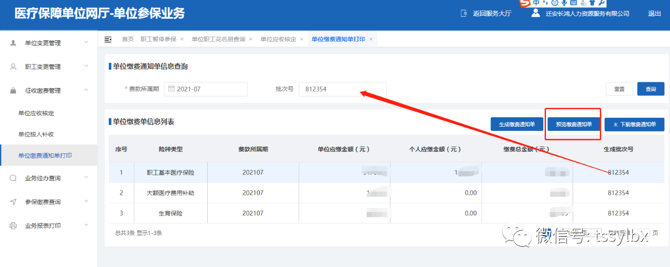Collapse the 征收缴费管理 menu chevron
Viewport: 670px width, 267px height.
(86, 91)
